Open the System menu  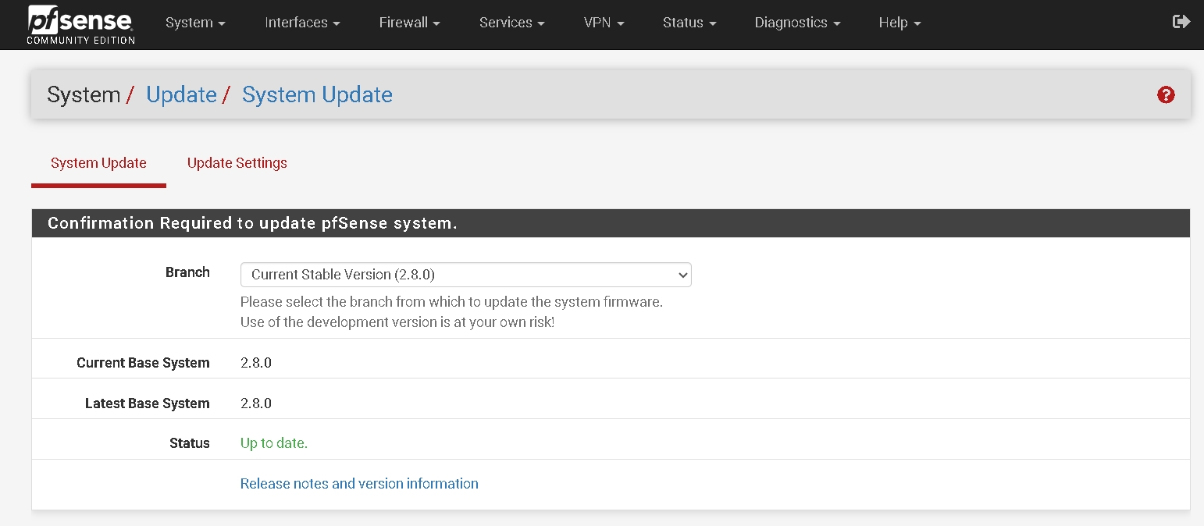[195, 23]
